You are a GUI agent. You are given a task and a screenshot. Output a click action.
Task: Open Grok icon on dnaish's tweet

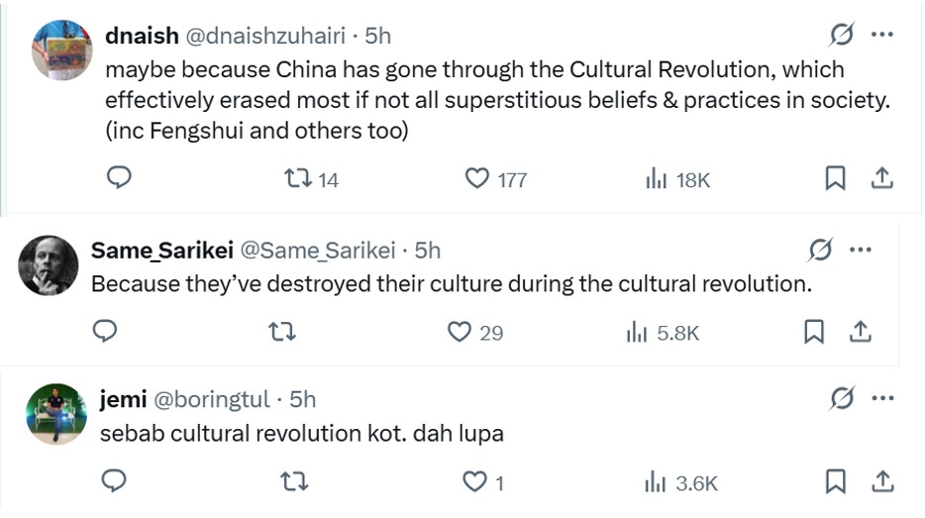tap(841, 36)
